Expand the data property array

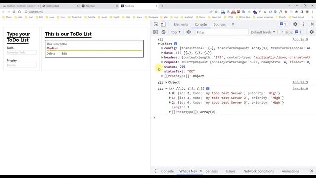162,53
